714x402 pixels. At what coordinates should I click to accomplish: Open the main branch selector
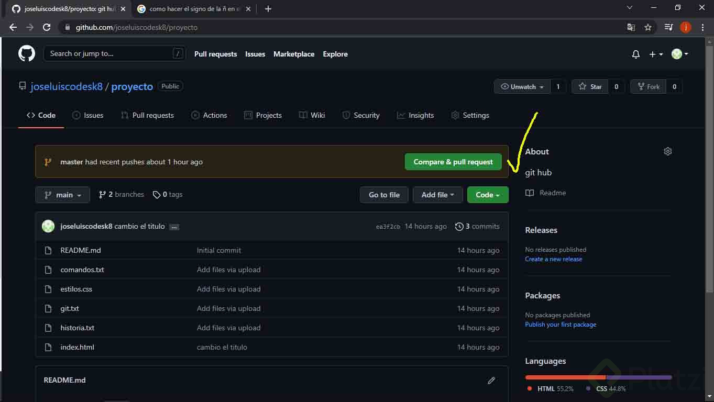[x=62, y=195]
